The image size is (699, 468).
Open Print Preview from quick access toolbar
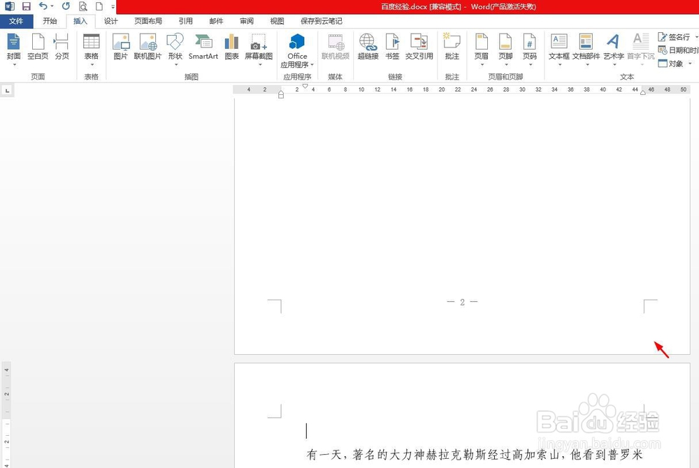83,6
